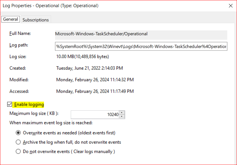Click the Modified timestamp 11:14:32 PM

tap(122, 80)
